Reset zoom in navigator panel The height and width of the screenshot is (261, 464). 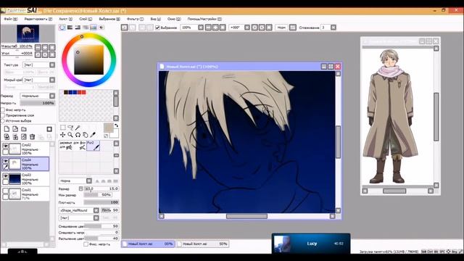click(x=52, y=47)
